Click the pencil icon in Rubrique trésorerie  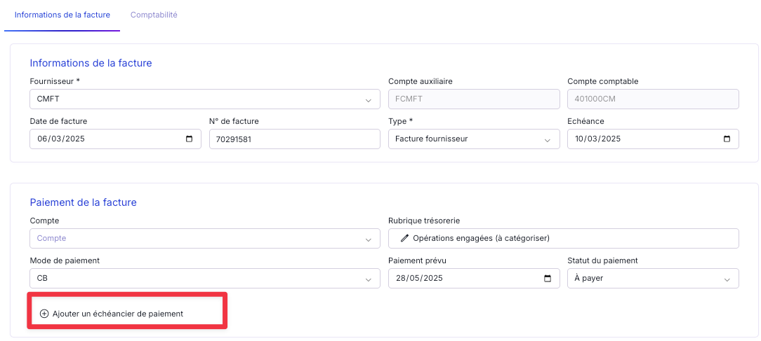(x=404, y=239)
